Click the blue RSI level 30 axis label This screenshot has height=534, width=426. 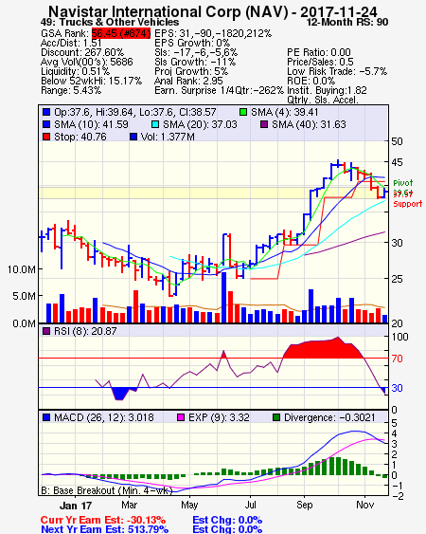(x=397, y=388)
